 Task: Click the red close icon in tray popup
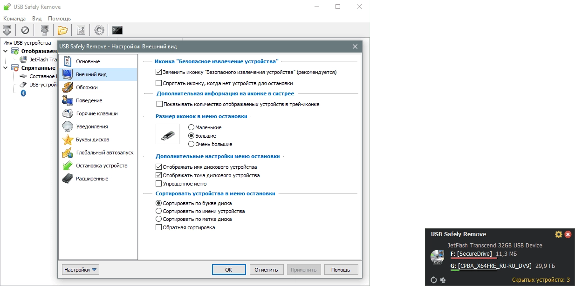(x=568, y=234)
